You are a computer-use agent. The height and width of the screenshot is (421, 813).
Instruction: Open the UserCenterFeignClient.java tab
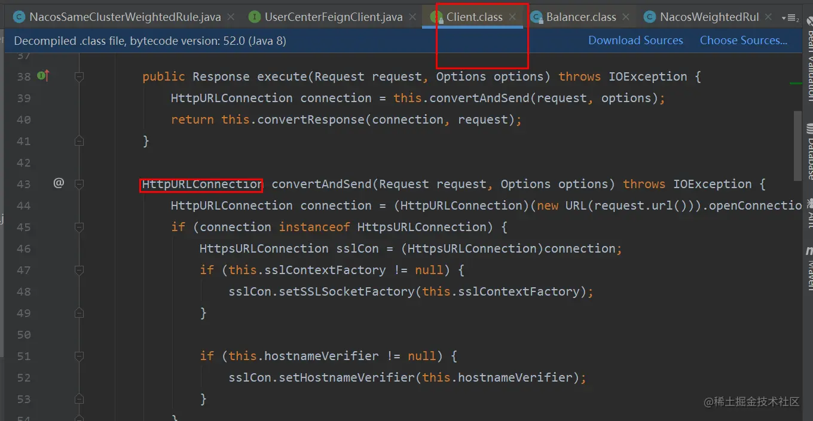[334, 17]
